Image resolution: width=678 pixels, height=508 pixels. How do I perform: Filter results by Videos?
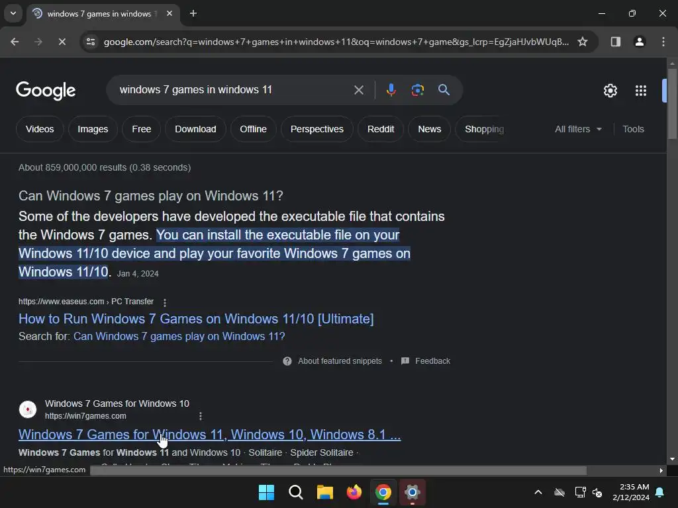(x=40, y=129)
